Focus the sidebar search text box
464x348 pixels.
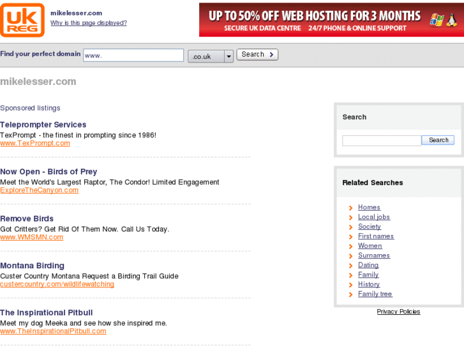[382, 140]
